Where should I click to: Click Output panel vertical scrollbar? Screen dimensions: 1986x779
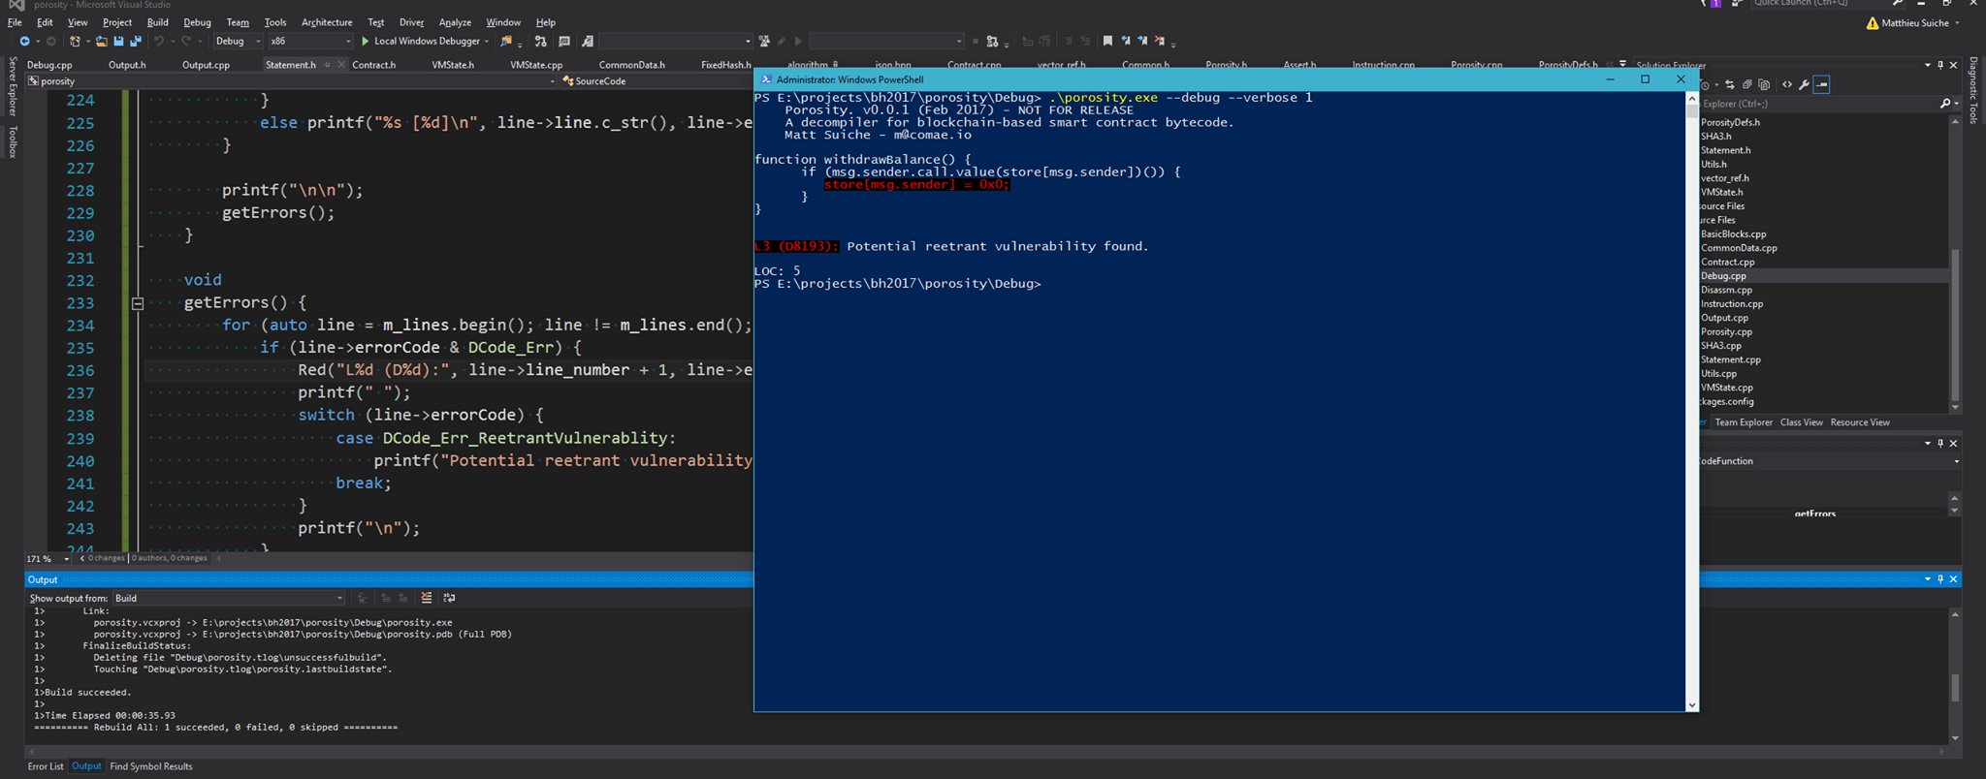pyautogui.click(x=1954, y=678)
